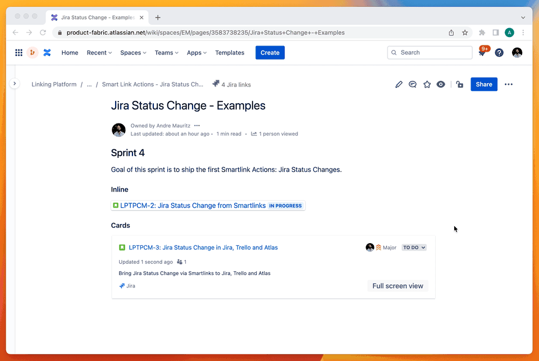The image size is (539, 361).
Task: Share this page from browser address bar
Action: tap(451, 33)
